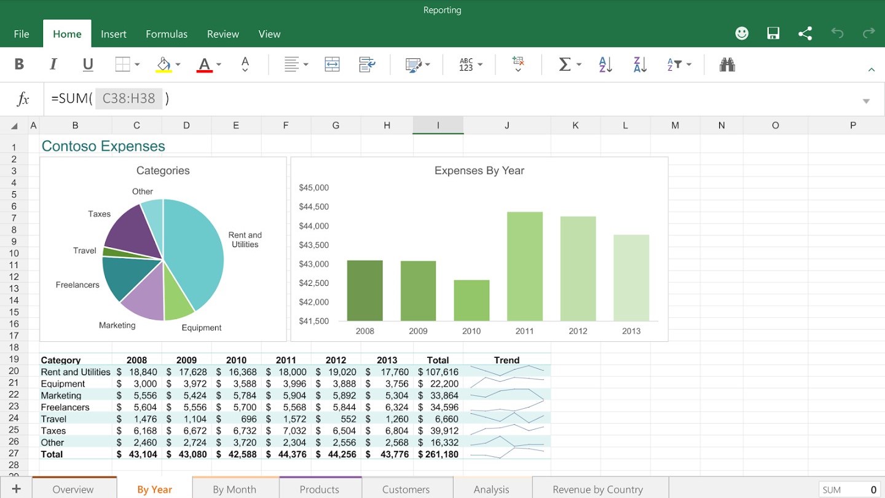Click the Save button
The image size is (885, 498).
pyautogui.click(x=773, y=33)
